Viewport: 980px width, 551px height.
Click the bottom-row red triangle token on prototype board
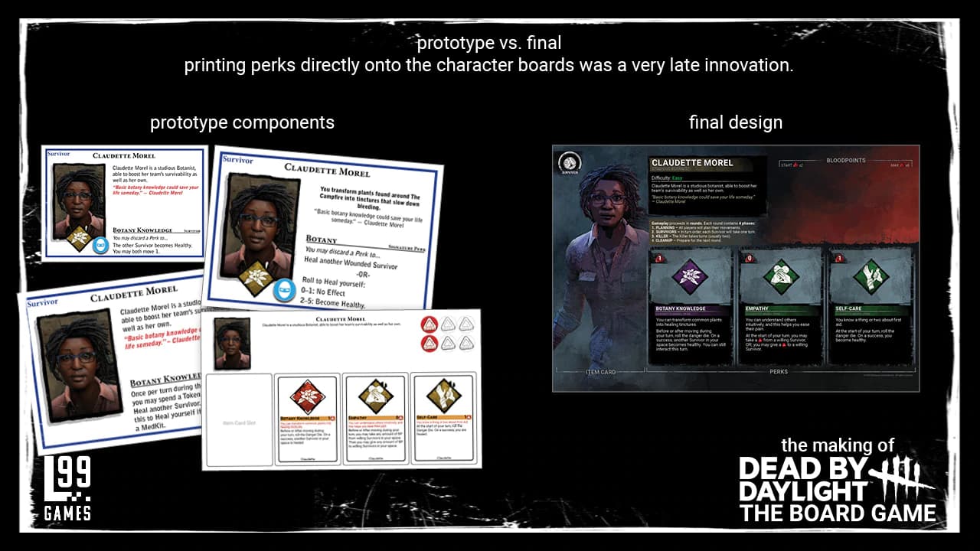coord(430,343)
